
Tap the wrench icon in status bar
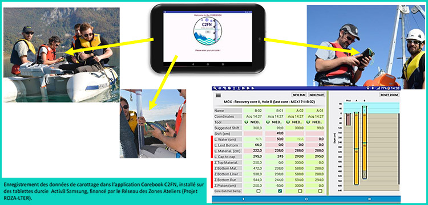click(x=215, y=88)
